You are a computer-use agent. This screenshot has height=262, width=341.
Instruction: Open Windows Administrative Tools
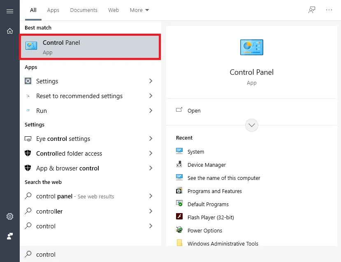tap(223, 244)
